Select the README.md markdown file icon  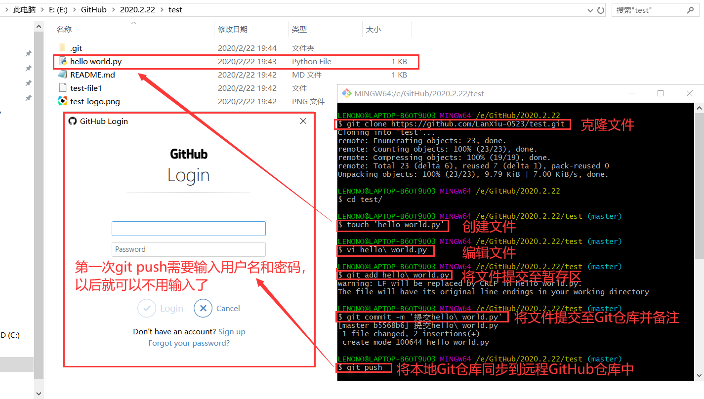pyautogui.click(x=63, y=74)
